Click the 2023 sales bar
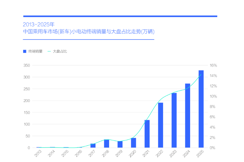 pos(174,120)
